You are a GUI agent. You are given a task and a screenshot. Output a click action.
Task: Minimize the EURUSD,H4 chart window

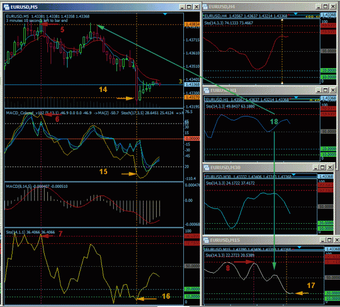(x=319, y=7)
